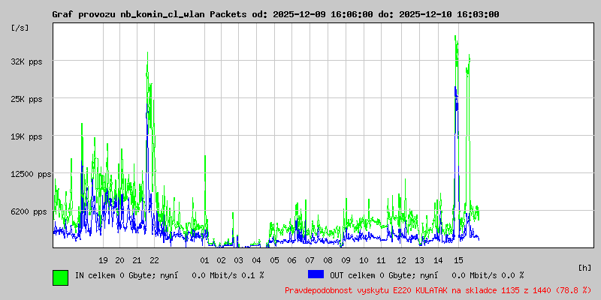This screenshot has height=300, width=601.
Task: Click the start date '2025-12-09 16:06:00' in title
Action: (x=323, y=14)
